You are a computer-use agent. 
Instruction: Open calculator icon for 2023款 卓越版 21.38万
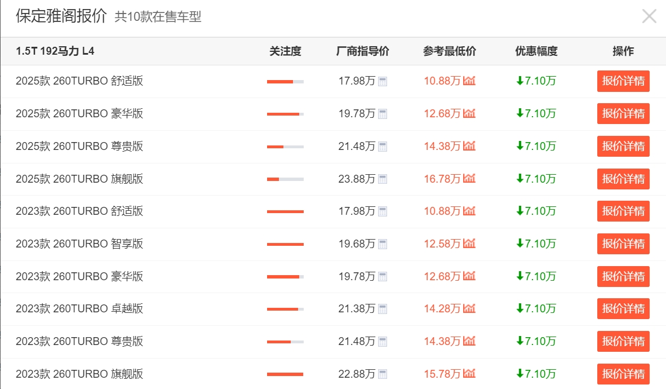[x=383, y=309]
